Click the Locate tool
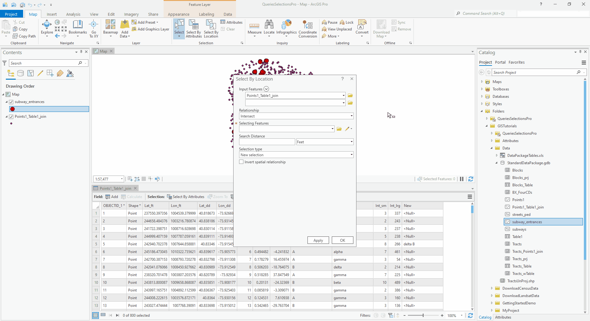 (x=269, y=28)
